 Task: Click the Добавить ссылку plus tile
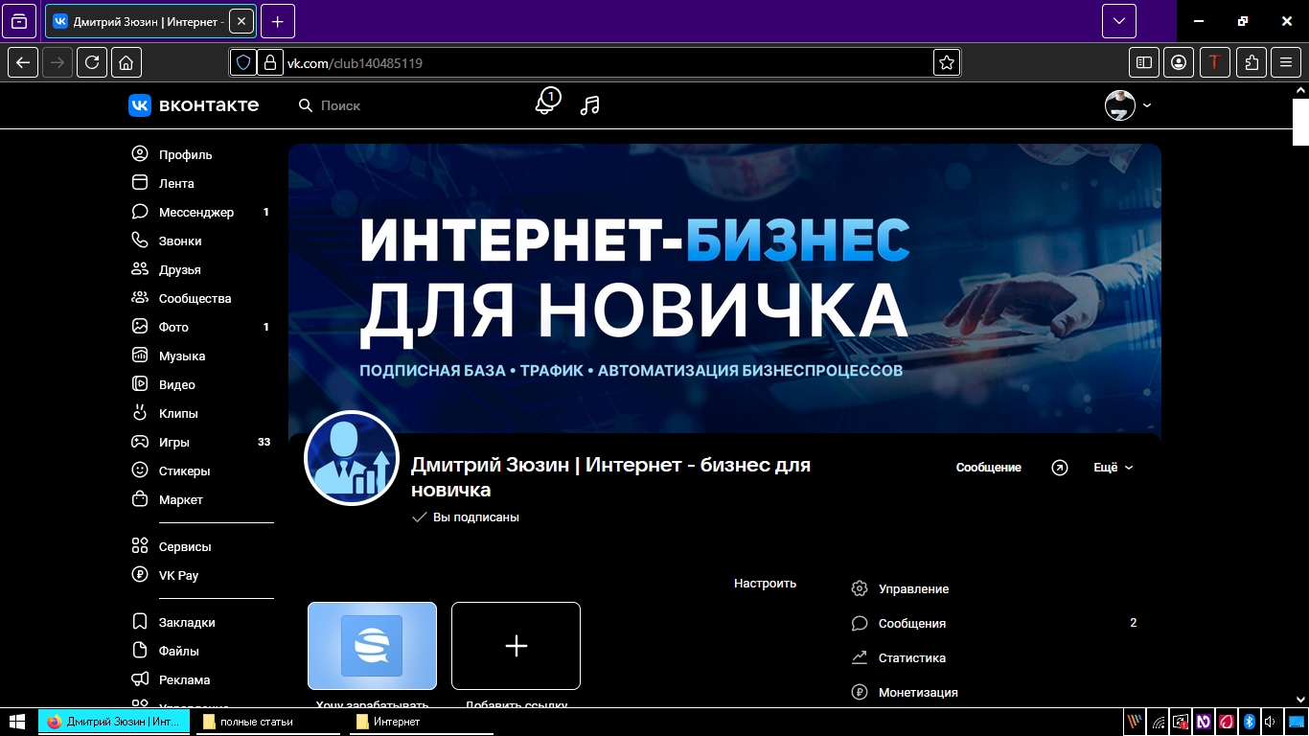pos(516,646)
